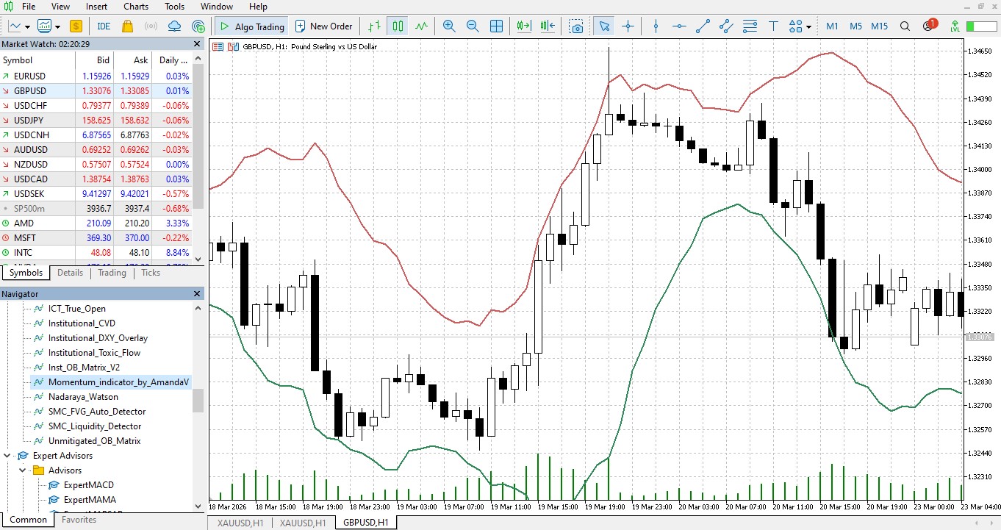
Task: Select the trendline drawing tool
Action: pos(703,26)
